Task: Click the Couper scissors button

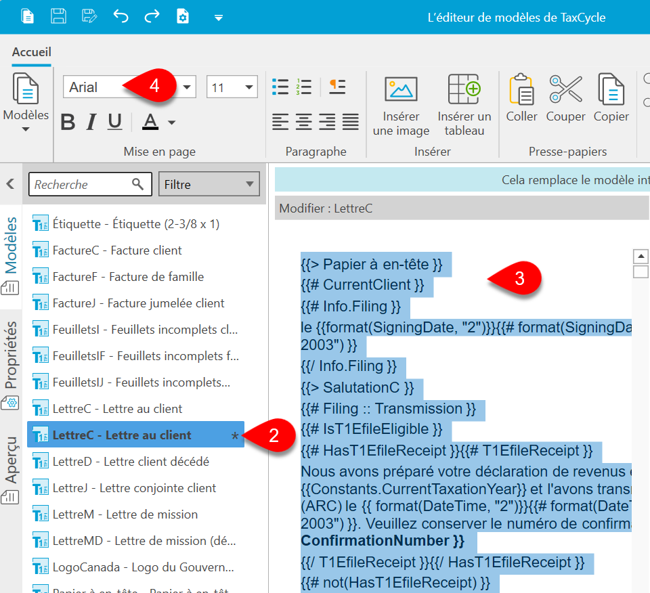Action: pyautogui.click(x=565, y=99)
